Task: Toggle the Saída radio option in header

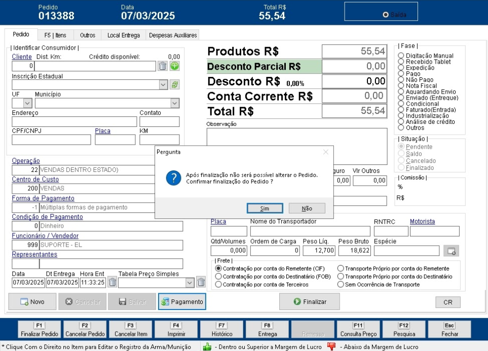Action: coord(386,15)
